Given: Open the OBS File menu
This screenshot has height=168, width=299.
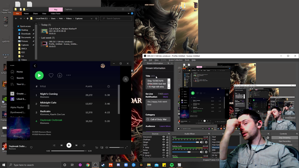Looking at the screenshot, I should pyautogui.click(x=145, y=60).
